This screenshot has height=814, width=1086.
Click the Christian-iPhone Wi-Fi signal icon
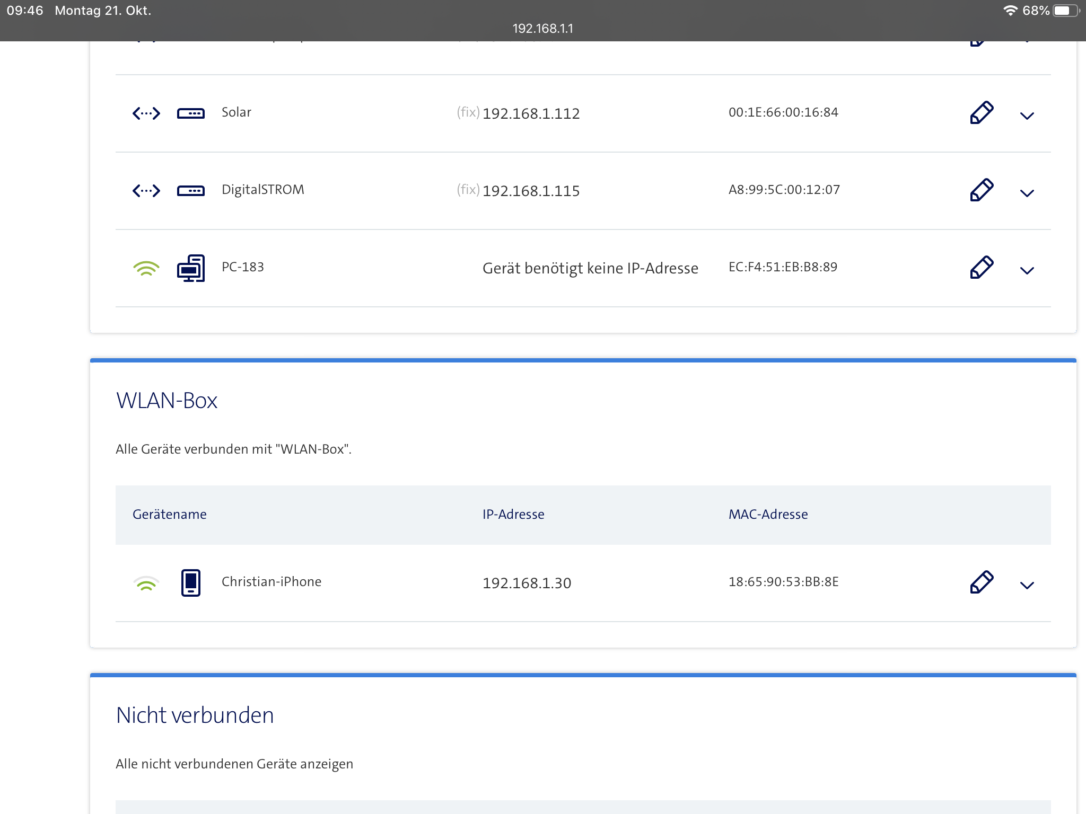(146, 583)
